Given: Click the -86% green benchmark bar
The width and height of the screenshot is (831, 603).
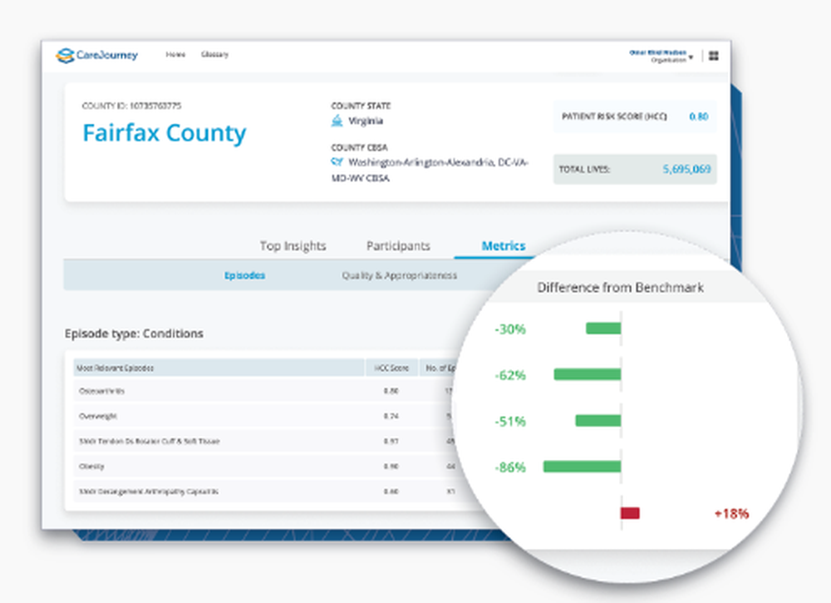Looking at the screenshot, I should click(582, 466).
